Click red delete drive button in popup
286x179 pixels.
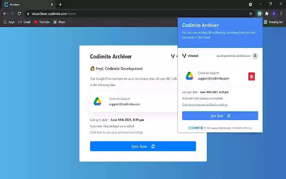(x=251, y=77)
